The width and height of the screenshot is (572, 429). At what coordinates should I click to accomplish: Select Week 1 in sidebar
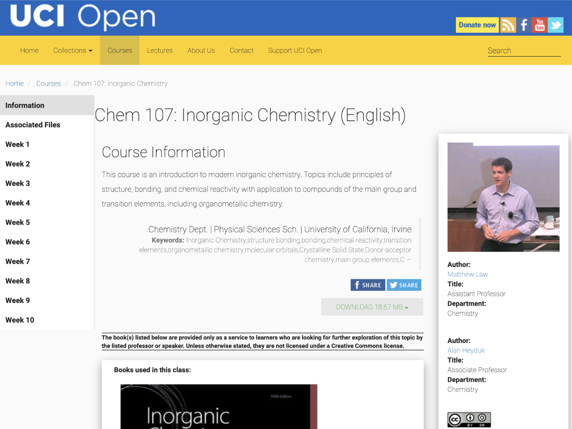click(x=47, y=144)
